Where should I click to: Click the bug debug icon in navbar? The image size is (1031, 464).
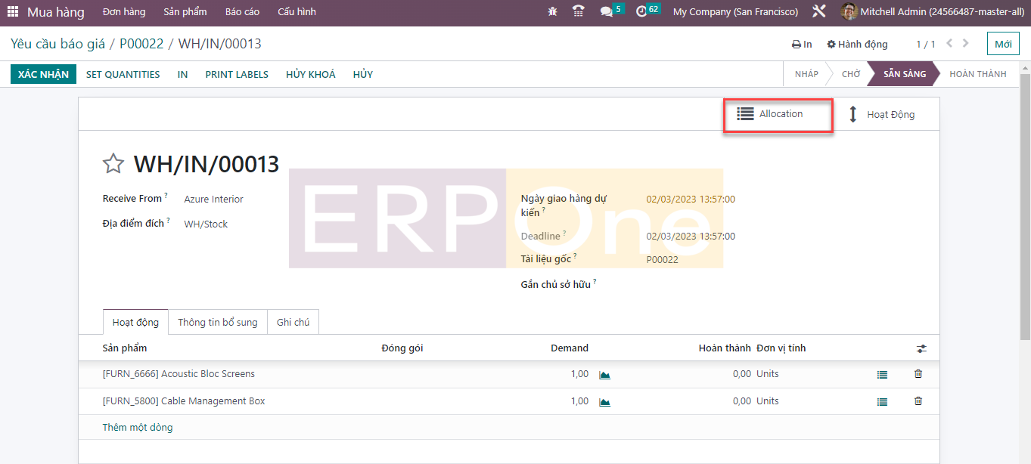tap(553, 12)
